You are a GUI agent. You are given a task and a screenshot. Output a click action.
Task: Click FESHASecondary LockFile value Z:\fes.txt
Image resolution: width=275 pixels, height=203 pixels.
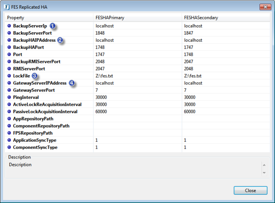193,76
